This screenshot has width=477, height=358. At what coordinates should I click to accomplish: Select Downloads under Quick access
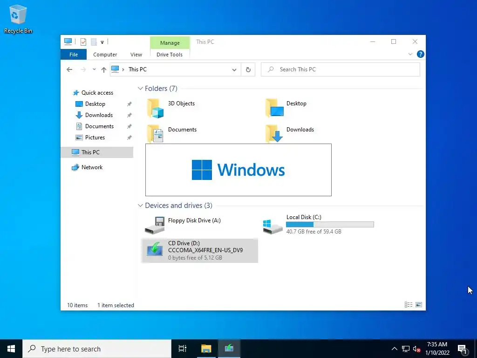pyautogui.click(x=99, y=115)
